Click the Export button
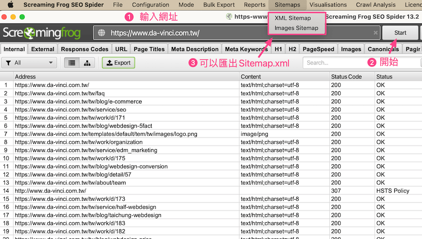The image size is (422, 239). pos(119,63)
